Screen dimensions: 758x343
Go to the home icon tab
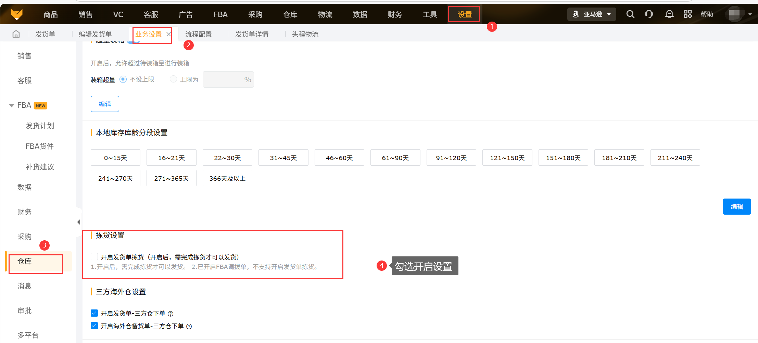tap(16, 34)
